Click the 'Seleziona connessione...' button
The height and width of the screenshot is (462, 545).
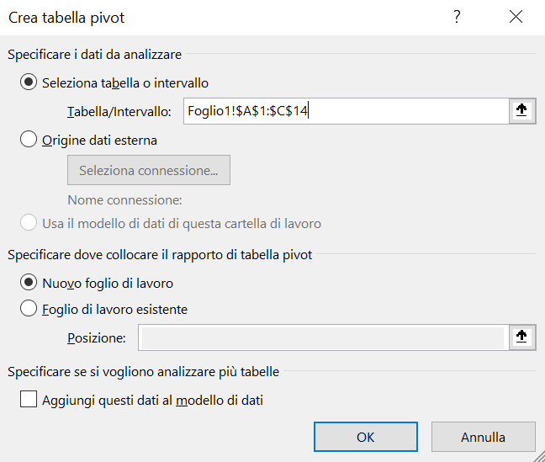[x=149, y=170]
